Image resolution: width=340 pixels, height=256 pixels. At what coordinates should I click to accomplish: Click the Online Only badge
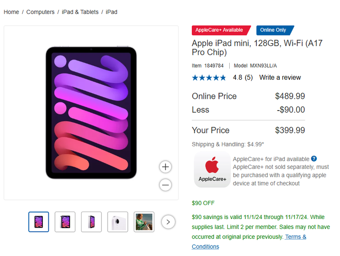tap(275, 30)
